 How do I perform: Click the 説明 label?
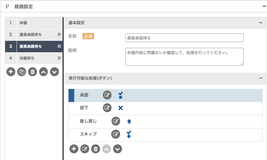point(72,50)
